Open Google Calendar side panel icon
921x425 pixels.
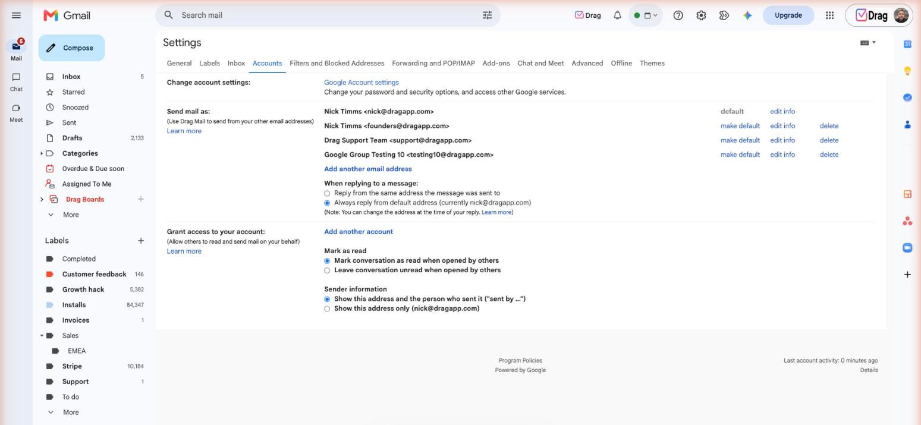(x=907, y=44)
